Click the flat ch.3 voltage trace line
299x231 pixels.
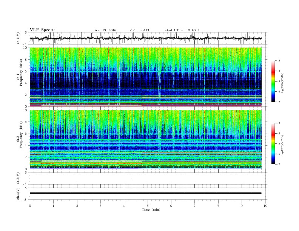click(145, 178)
